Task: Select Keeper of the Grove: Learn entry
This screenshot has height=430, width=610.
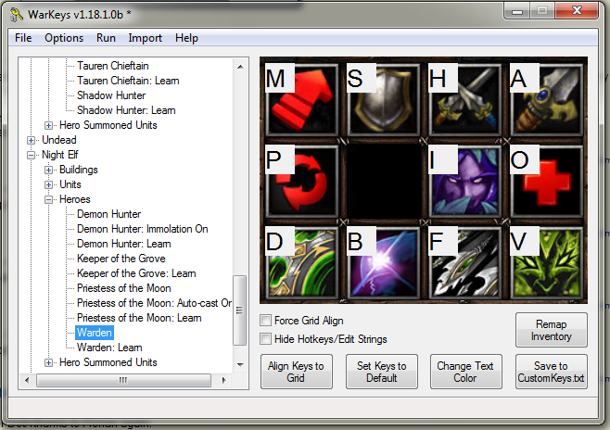Action: pyautogui.click(x=136, y=273)
